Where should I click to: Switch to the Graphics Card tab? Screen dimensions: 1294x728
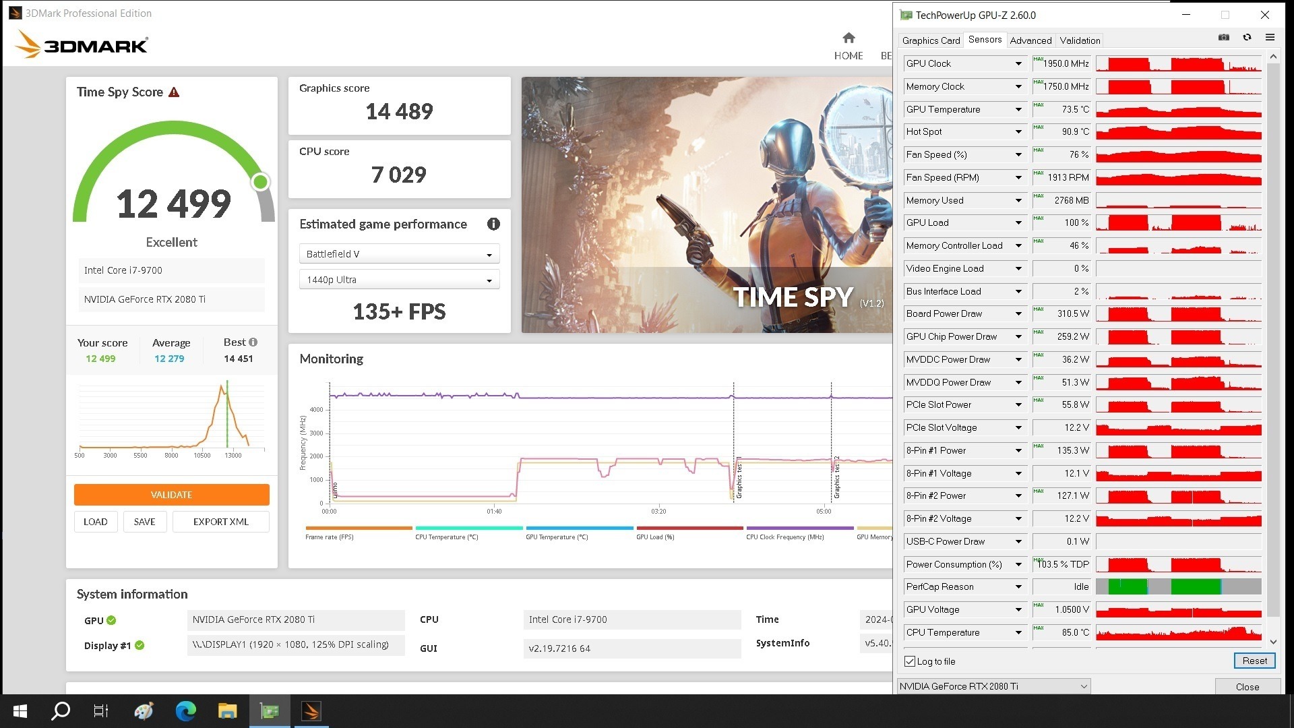click(931, 40)
